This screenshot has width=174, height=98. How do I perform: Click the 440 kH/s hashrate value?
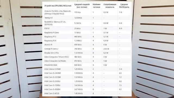[78, 36]
